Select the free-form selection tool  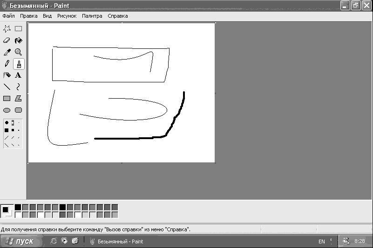[x=7, y=29]
